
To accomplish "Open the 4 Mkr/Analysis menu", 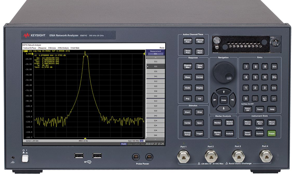I will coord(63,48).
